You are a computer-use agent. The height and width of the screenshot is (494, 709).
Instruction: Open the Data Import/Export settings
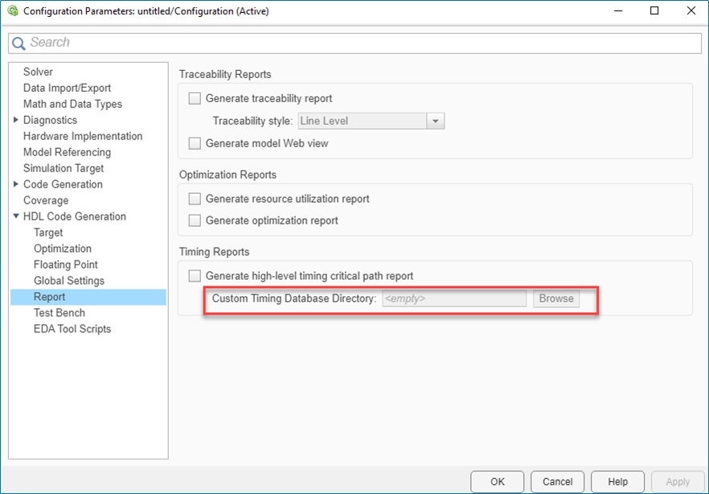[x=68, y=88]
